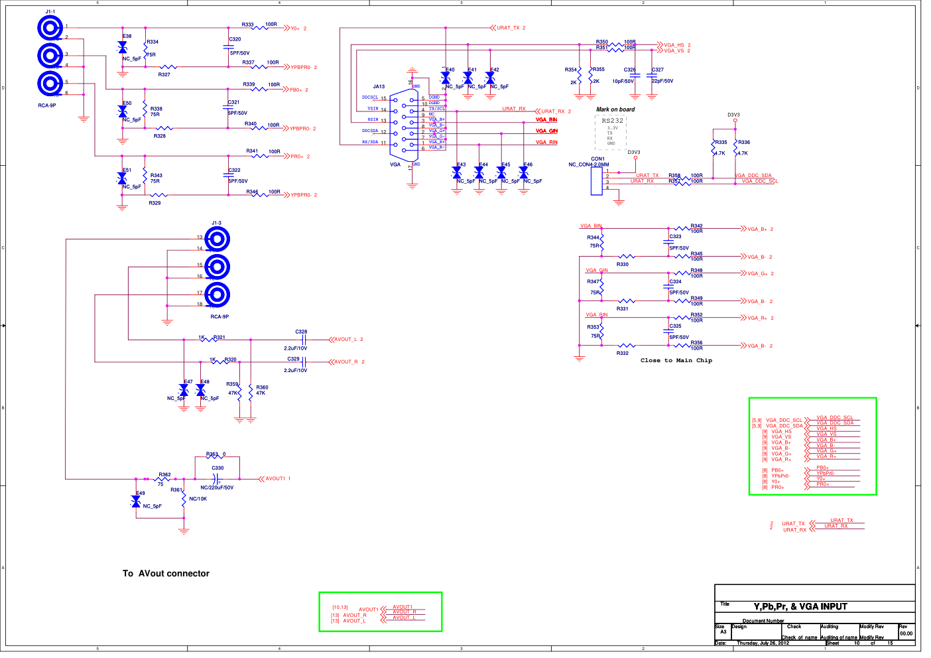Click the bottom RCA jack of J1-3
931x658 pixels.
pos(217,295)
